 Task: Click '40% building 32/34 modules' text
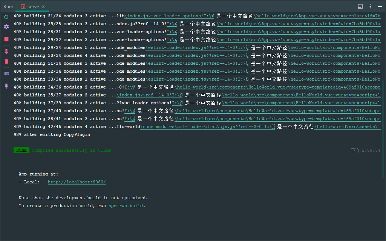[x=48, y=71]
